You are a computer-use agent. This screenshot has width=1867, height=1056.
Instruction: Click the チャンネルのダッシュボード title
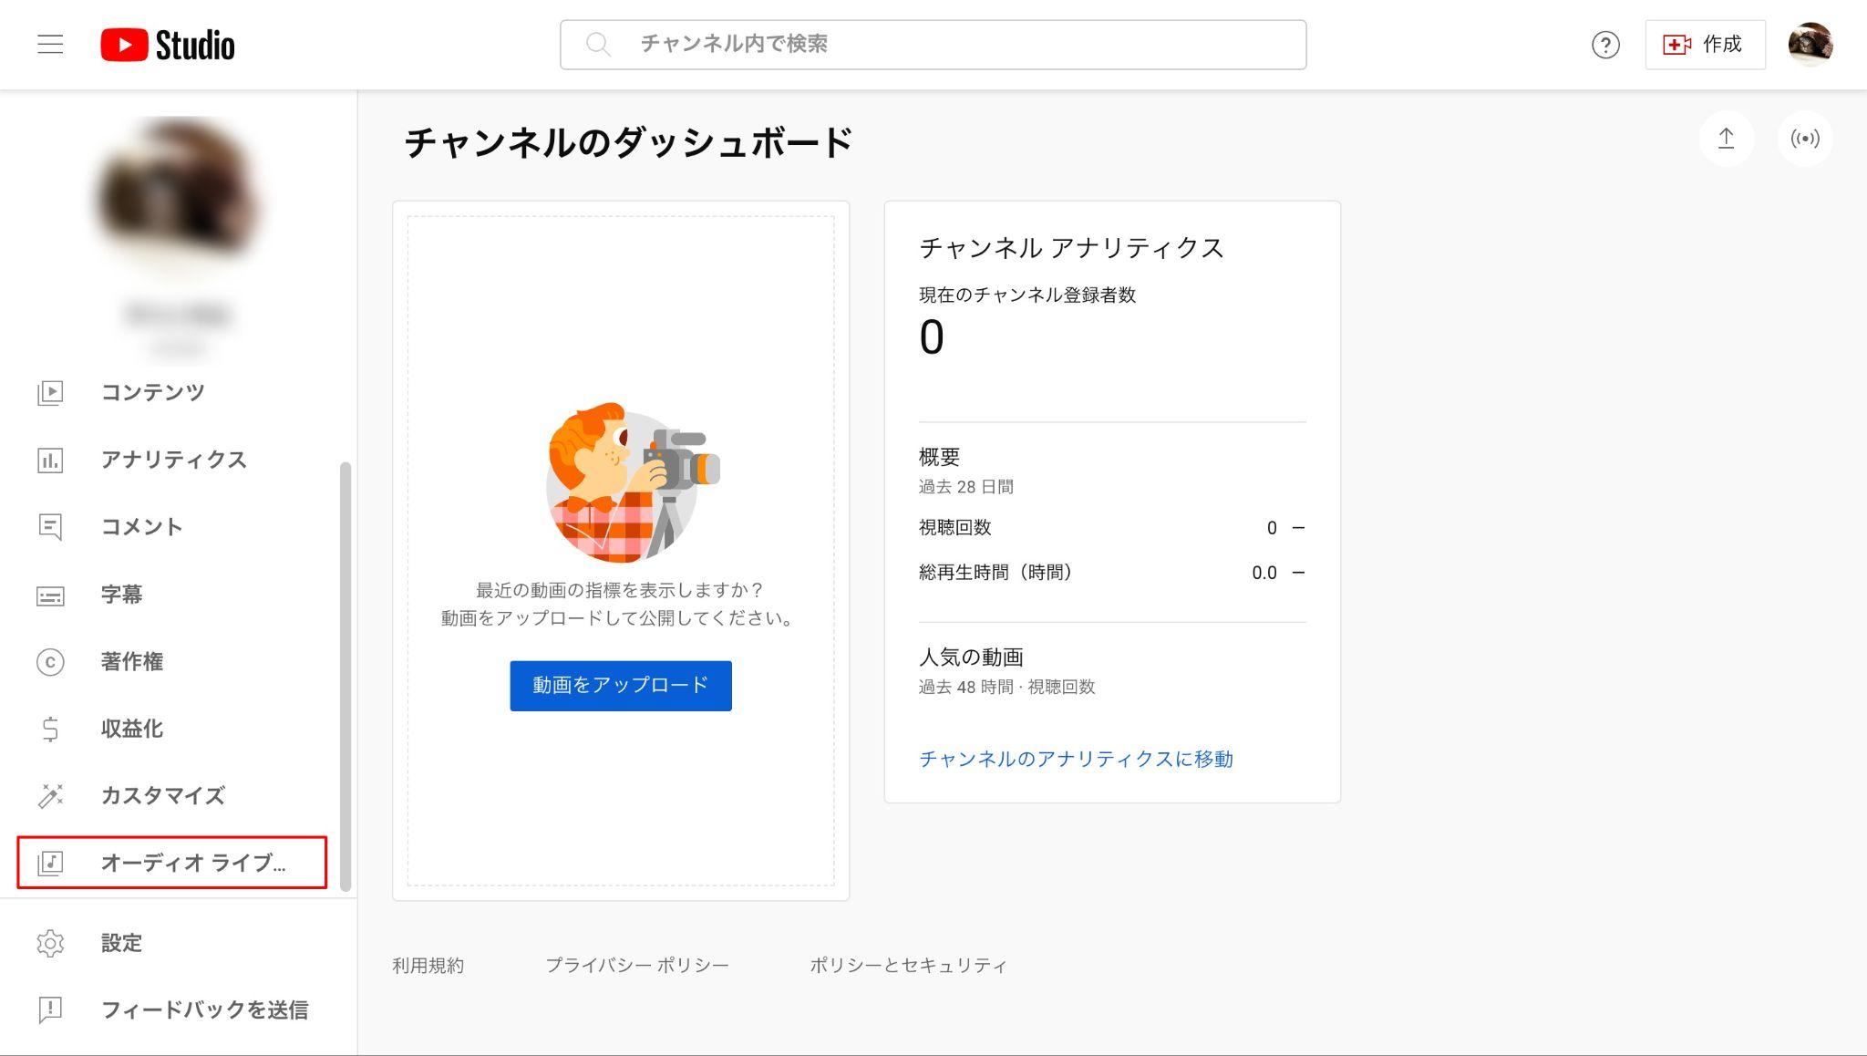[x=628, y=143]
